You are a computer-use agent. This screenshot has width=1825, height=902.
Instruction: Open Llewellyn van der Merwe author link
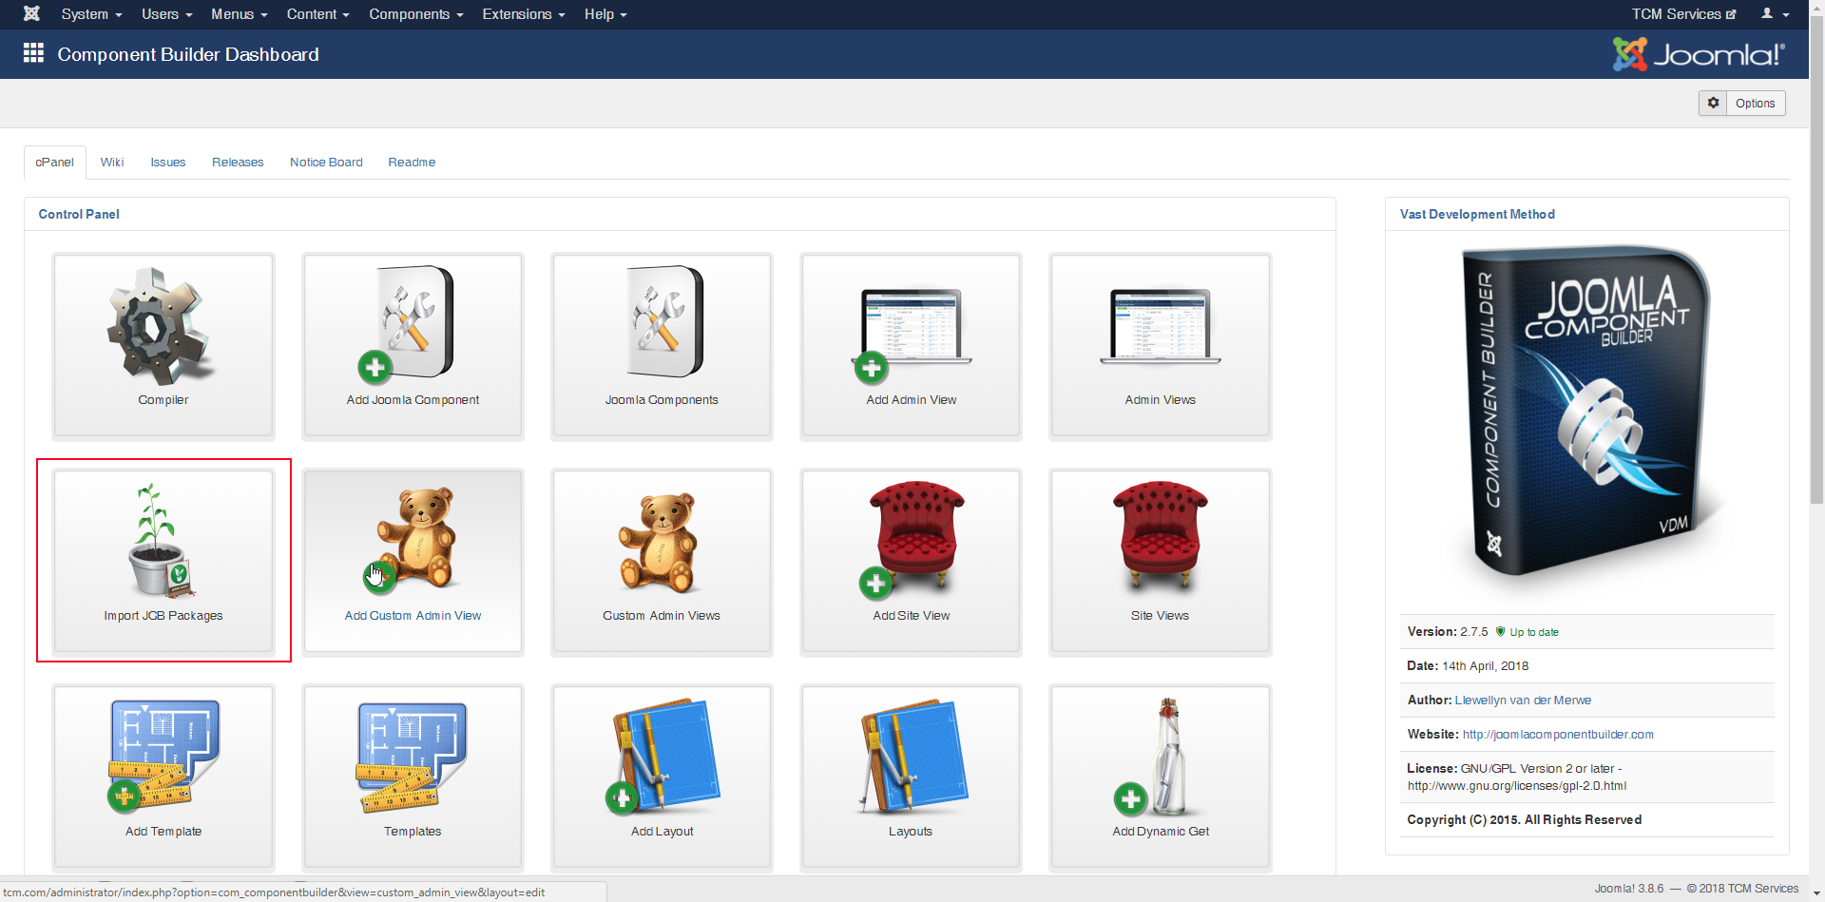[x=1523, y=700]
